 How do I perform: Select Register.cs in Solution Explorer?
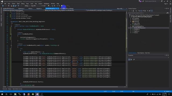tap(137, 31)
